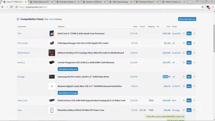Switch to the SeaSonic 520W browser tab
The width and height of the screenshot is (215, 121).
coord(94,2)
